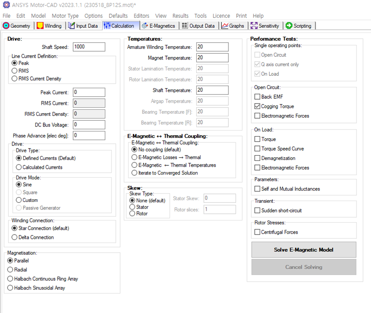This screenshot has height=313, width=371.
Task: Select RMS line current definition
Action: click(x=15, y=71)
